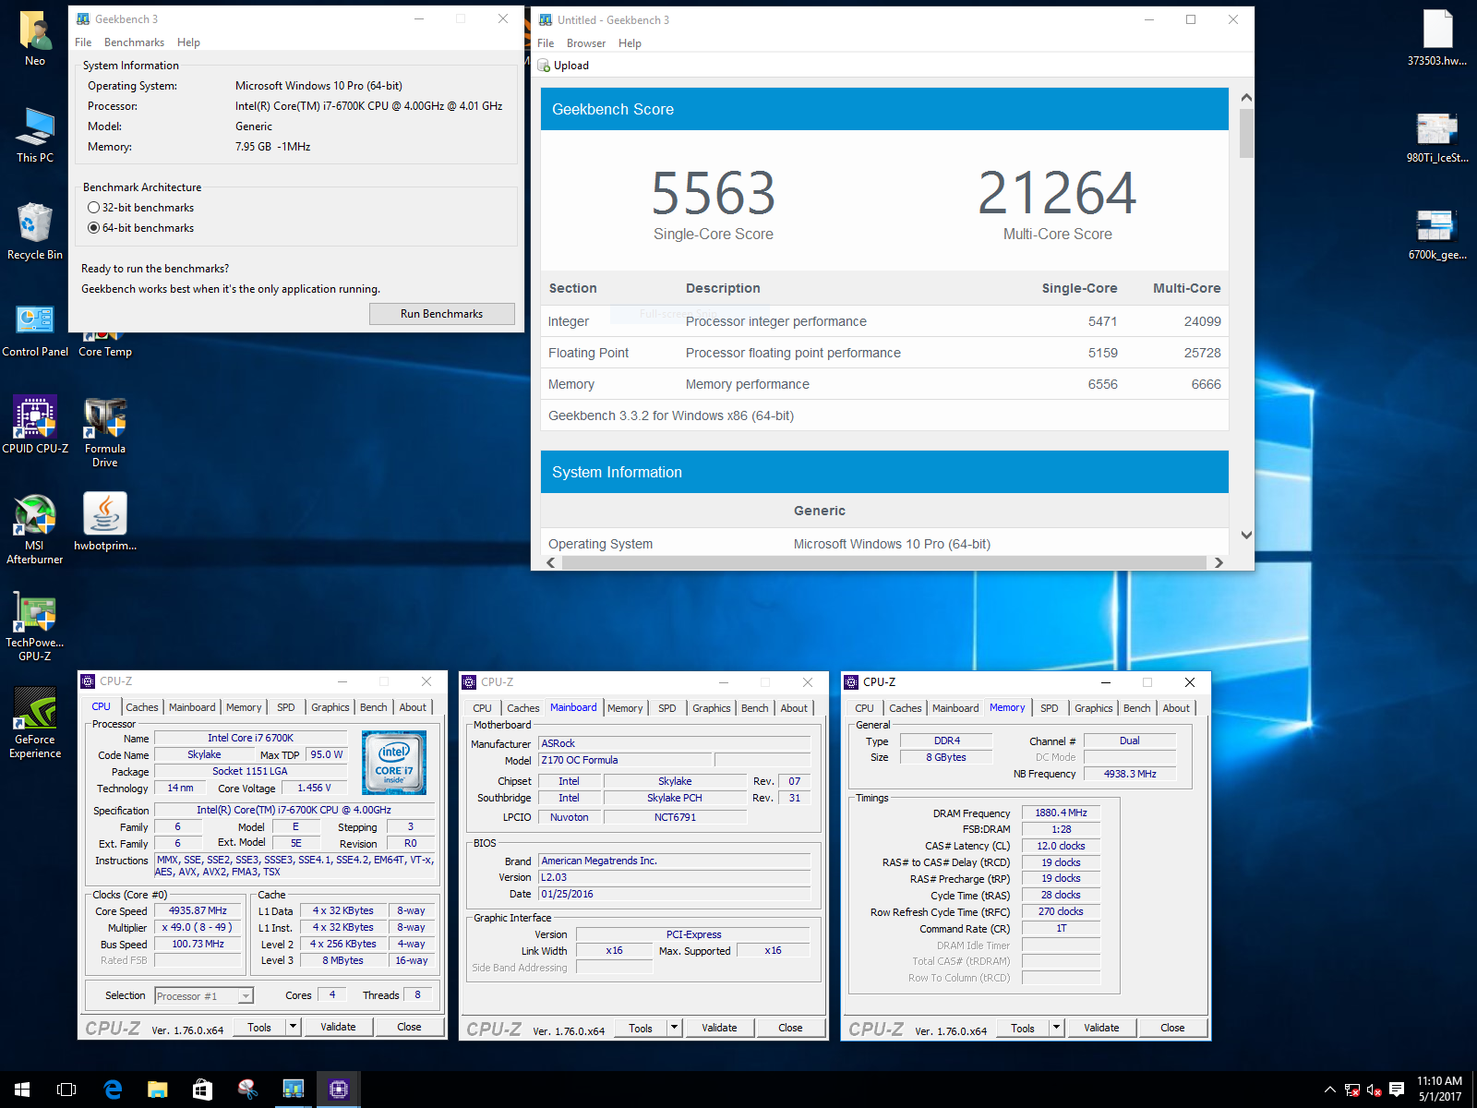
Task: Open the 6700k_gee desktop file
Action: pyautogui.click(x=1437, y=233)
